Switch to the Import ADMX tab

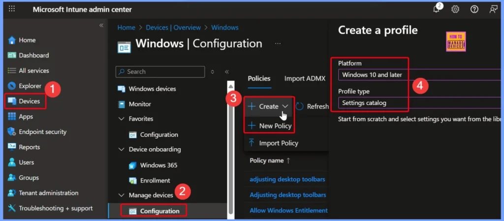[x=305, y=78]
